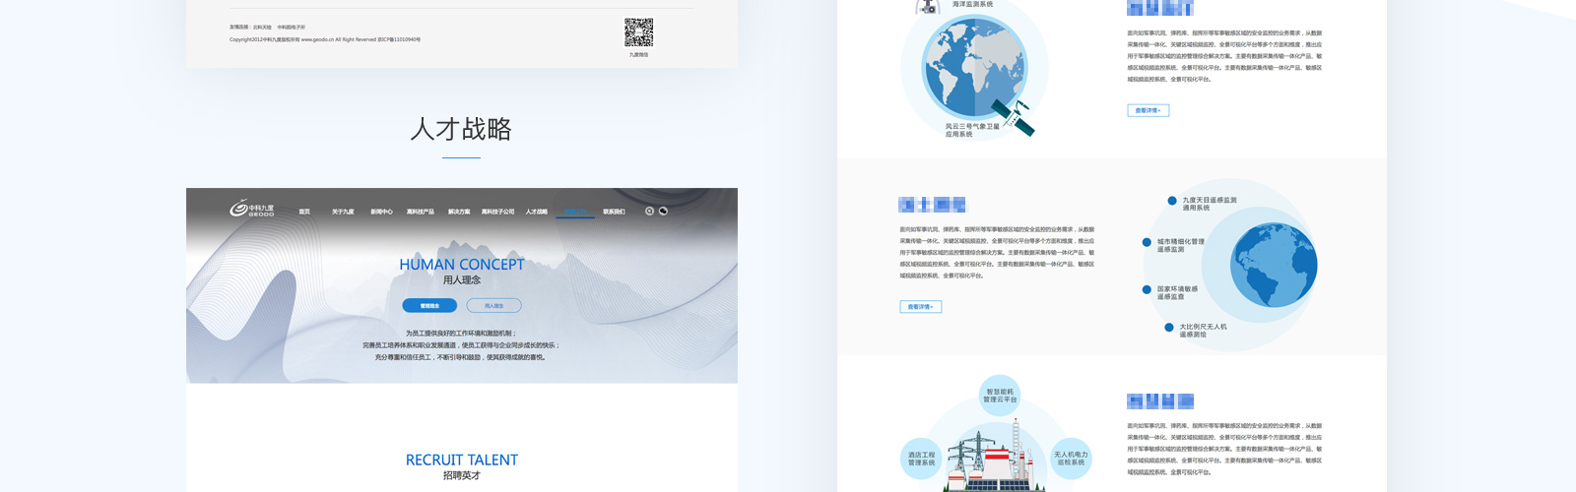Open 解决方案 in the top navigation
The image size is (1576, 492).
point(459,212)
